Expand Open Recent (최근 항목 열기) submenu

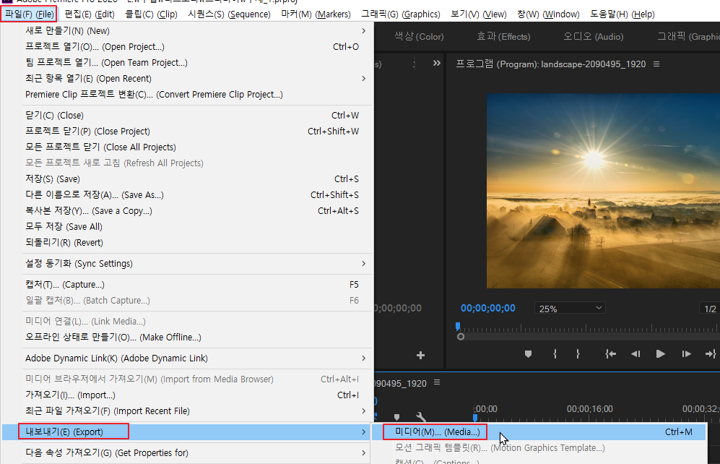click(196, 79)
